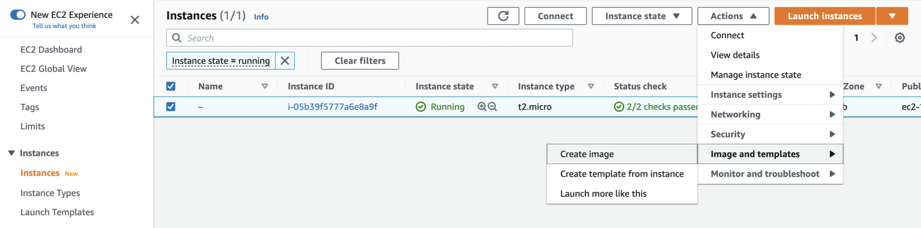Collapse the Actions dropdown menu
921x228 pixels.
pos(733,16)
